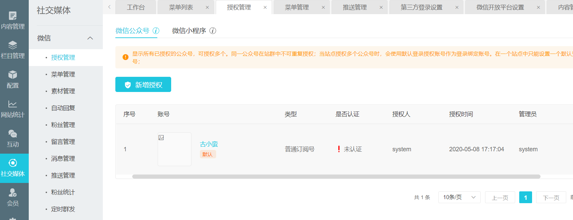The height and width of the screenshot is (220, 573).
Task: Open 自动回复 in sidebar menu
Action: (63, 108)
